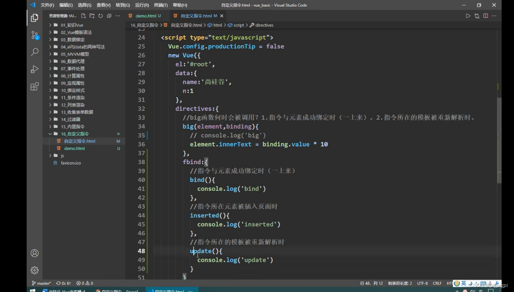Click the Sogou input method 英 icon
This screenshot has width=514, height=292.
463,284
